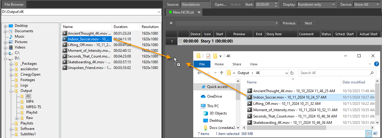Clear the search field with the X icon
The height and width of the screenshot is (138, 382).
click(x=171, y=23)
